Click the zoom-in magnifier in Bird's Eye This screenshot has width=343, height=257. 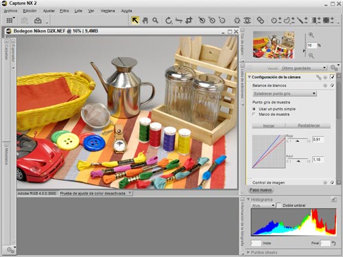tap(311, 35)
